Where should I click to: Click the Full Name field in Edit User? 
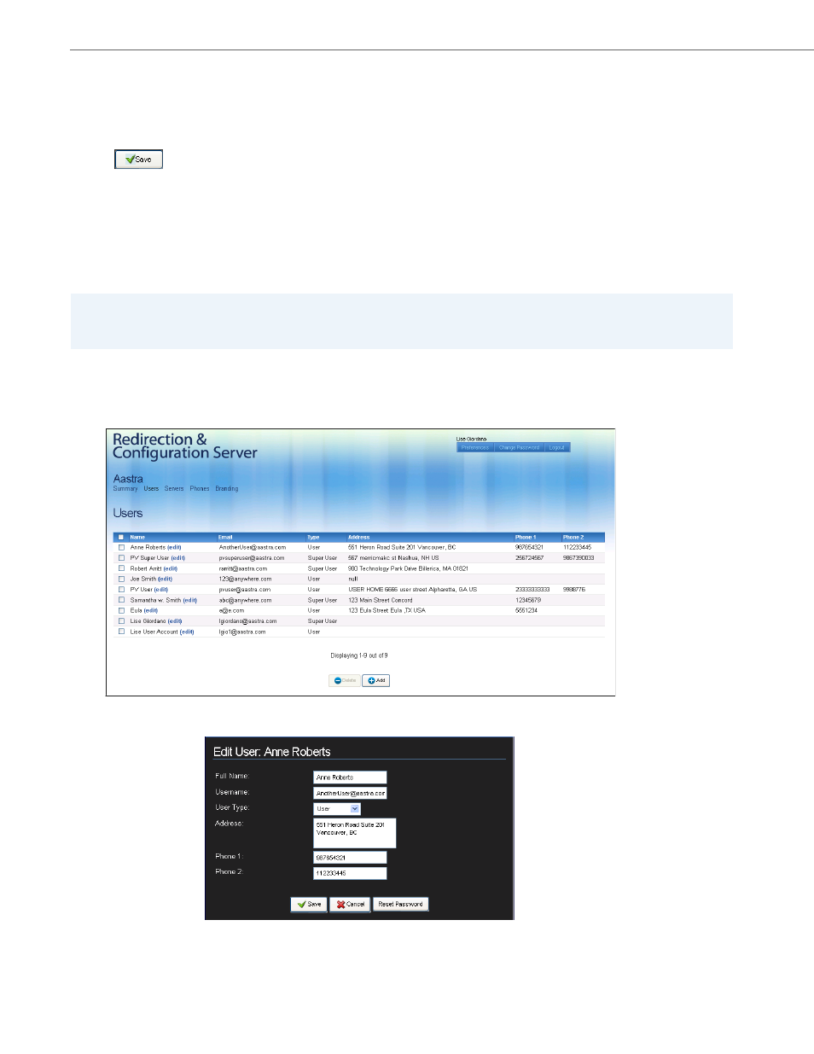350,777
